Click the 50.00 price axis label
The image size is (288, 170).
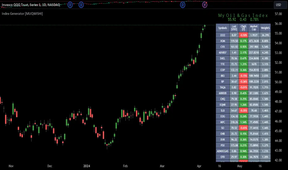pos(278,82)
